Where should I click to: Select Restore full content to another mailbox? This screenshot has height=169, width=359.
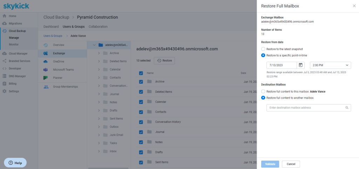click(263, 98)
